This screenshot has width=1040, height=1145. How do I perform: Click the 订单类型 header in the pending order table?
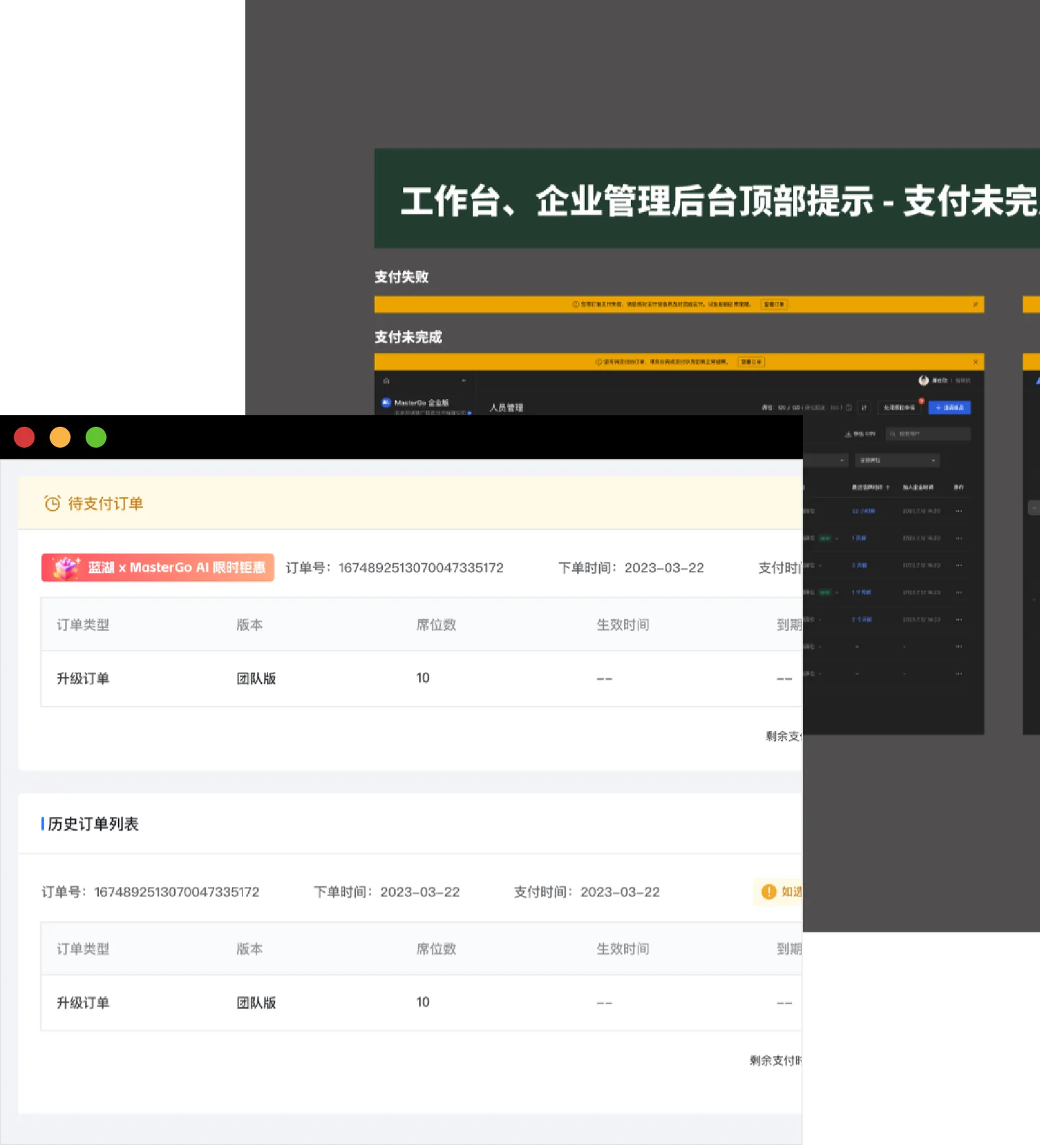(x=83, y=624)
